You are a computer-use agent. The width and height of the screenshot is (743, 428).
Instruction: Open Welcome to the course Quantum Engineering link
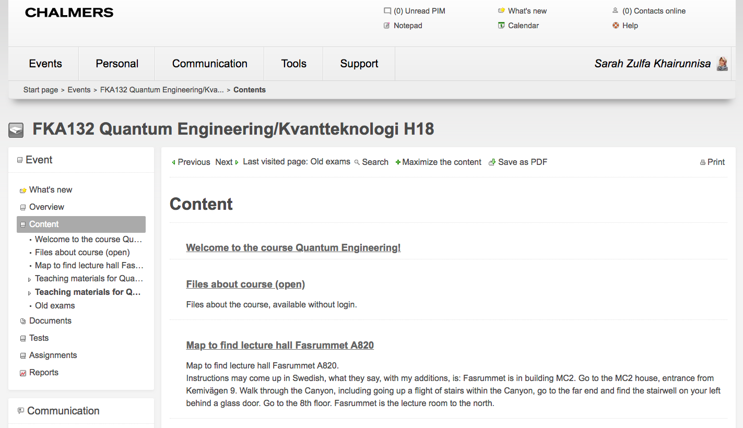click(x=293, y=248)
